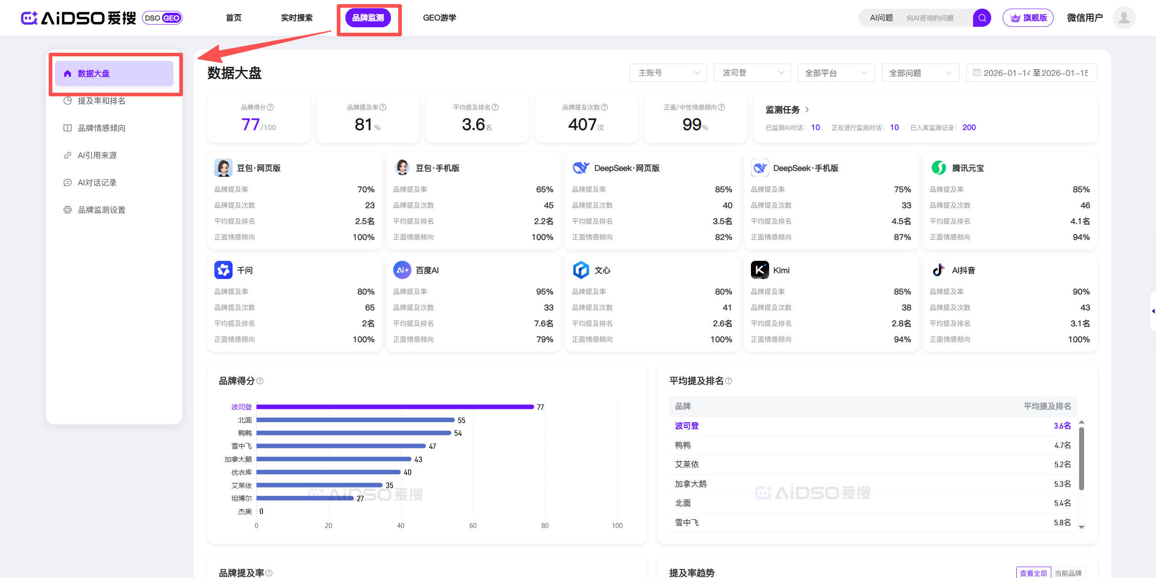Click the AI Douyin platform icon
The image size is (1156, 578).
[x=938, y=270]
